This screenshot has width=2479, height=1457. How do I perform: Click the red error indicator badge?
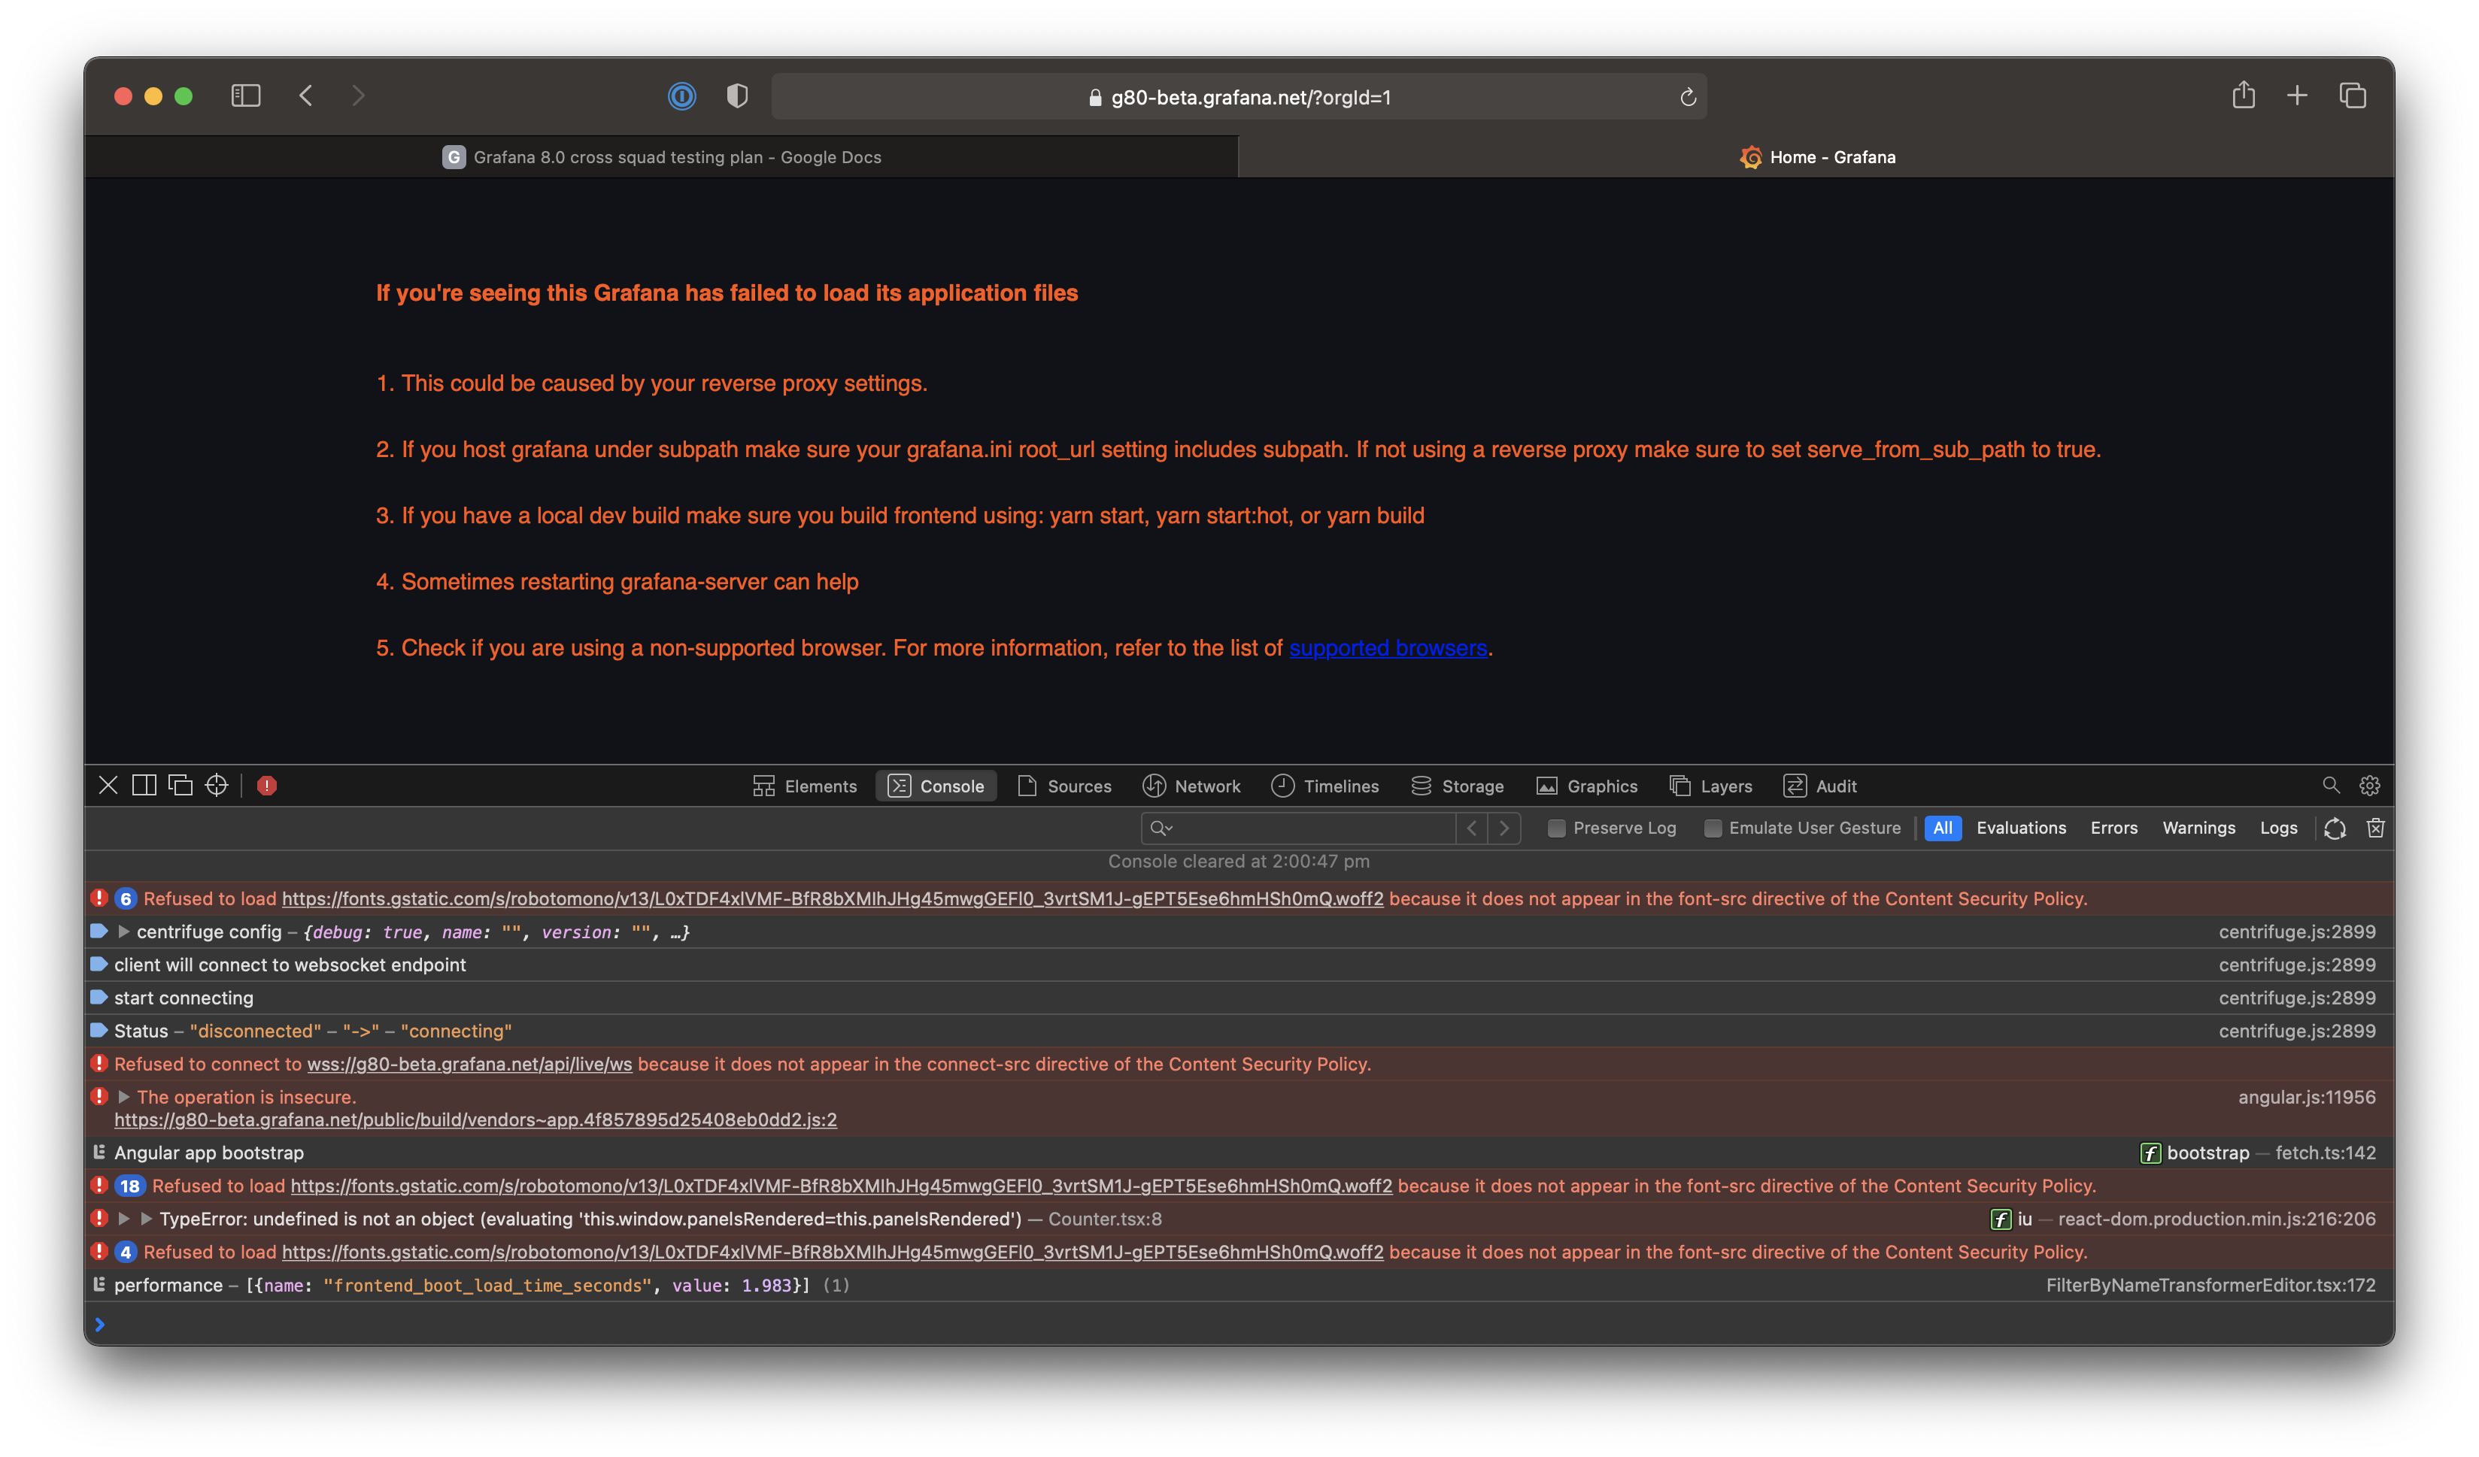click(266, 786)
